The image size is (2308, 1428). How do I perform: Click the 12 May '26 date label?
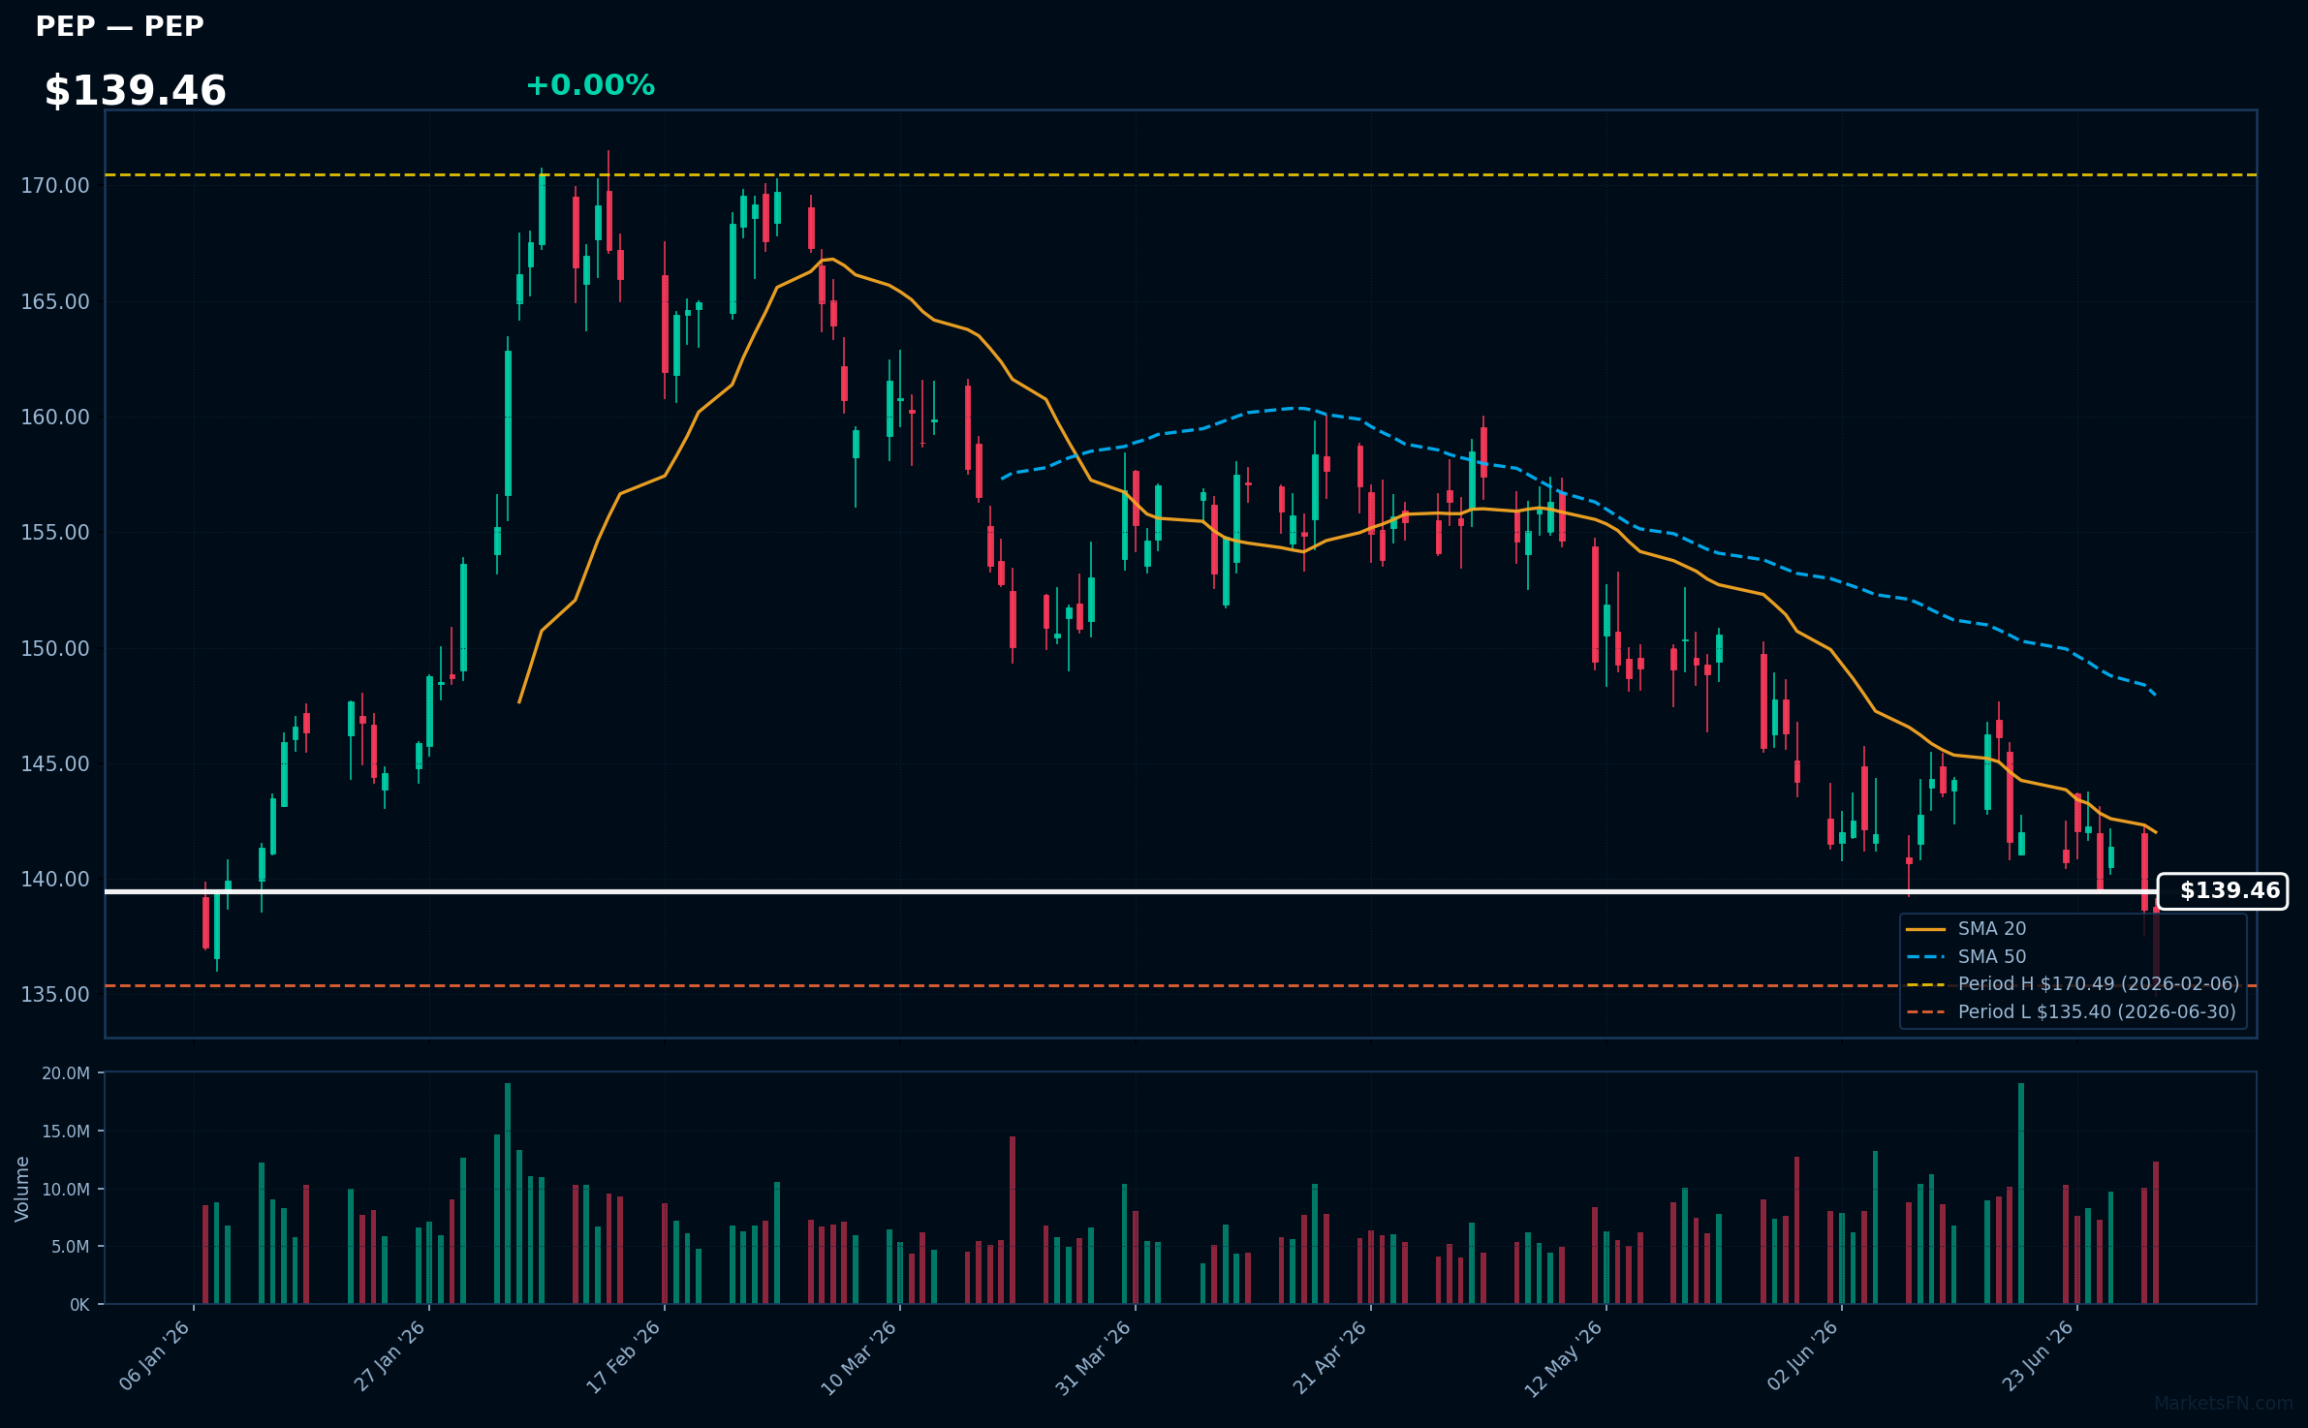click(x=1564, y=1358)
